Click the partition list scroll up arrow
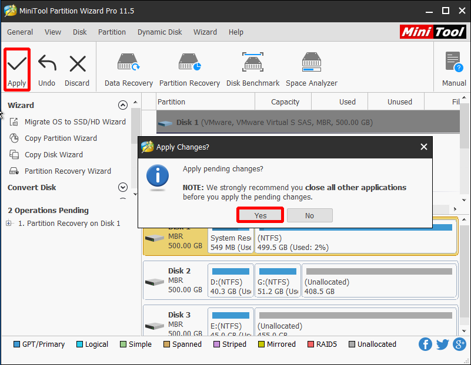The image size is (471, 365). [x=465, y=97]
